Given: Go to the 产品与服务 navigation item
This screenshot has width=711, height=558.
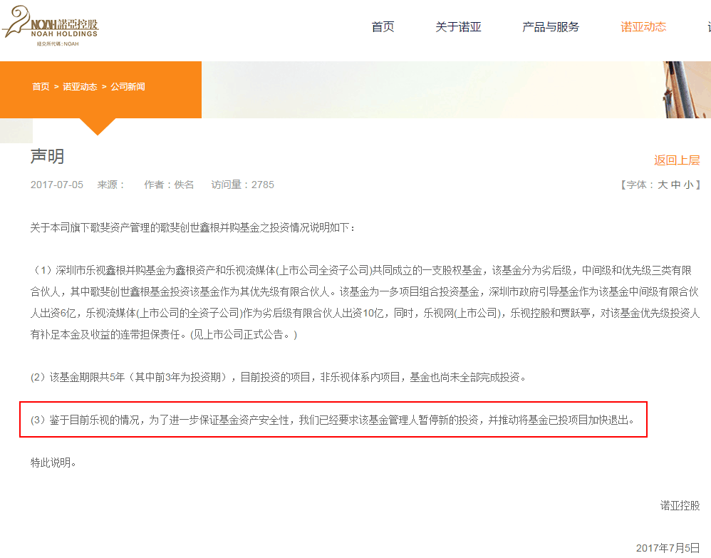Looking at the screenshot, I should pyautogui.click(x=551, y=27).
